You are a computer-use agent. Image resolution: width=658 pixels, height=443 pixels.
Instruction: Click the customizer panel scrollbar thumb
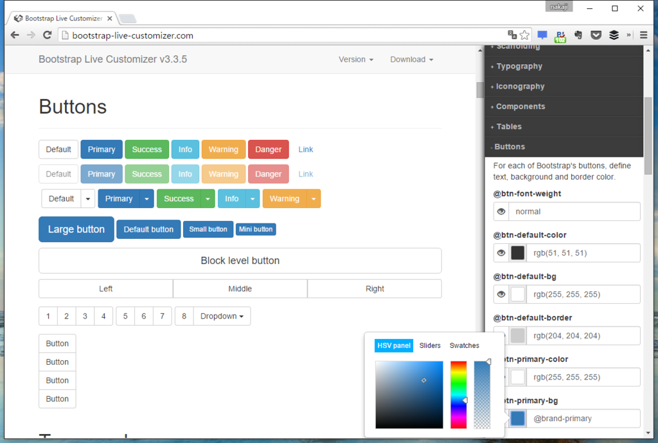pos(648,136)
